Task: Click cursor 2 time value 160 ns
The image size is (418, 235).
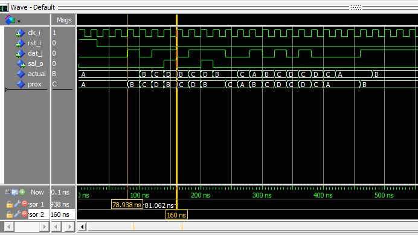Action: point(60,214)
